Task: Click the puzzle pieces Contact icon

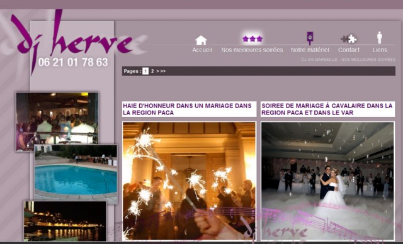Action: (x=349, y=39)
